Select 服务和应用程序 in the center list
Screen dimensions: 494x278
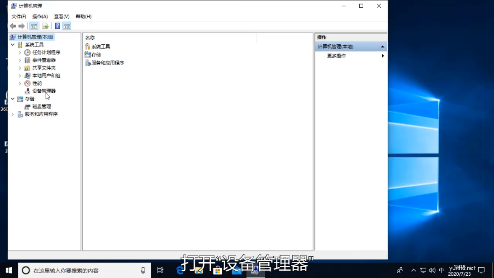click(x=108, y=63)
